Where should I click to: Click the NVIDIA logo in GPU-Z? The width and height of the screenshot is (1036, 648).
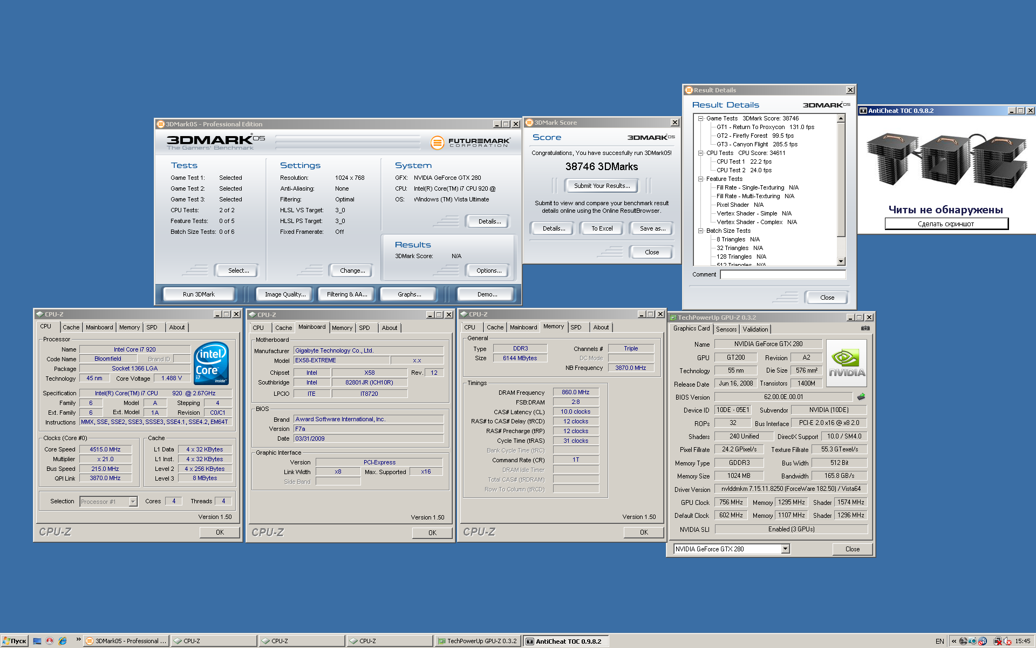pyautogui.click(x=846, y=363)
